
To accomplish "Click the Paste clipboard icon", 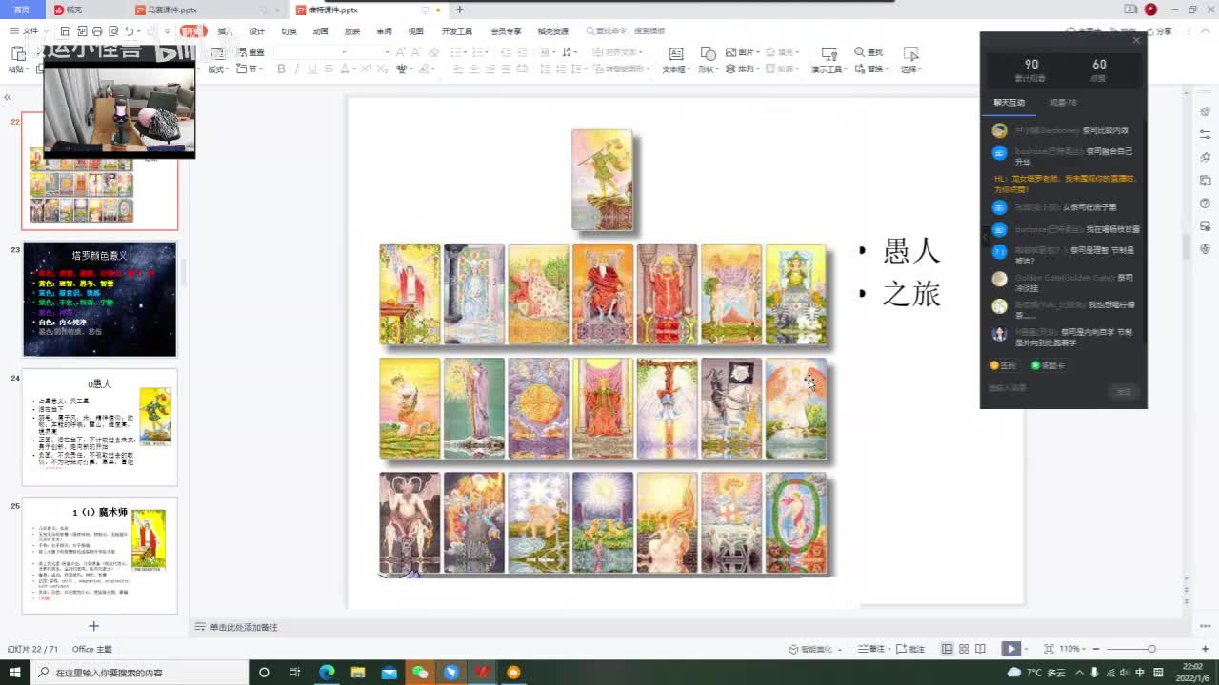I will 17,53.
